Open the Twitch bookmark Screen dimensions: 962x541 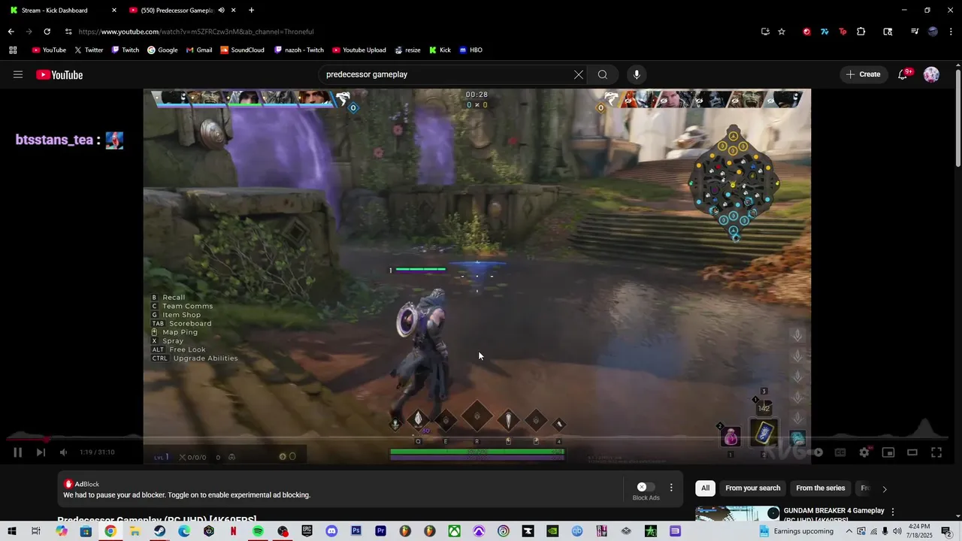[x=126, y=50]
